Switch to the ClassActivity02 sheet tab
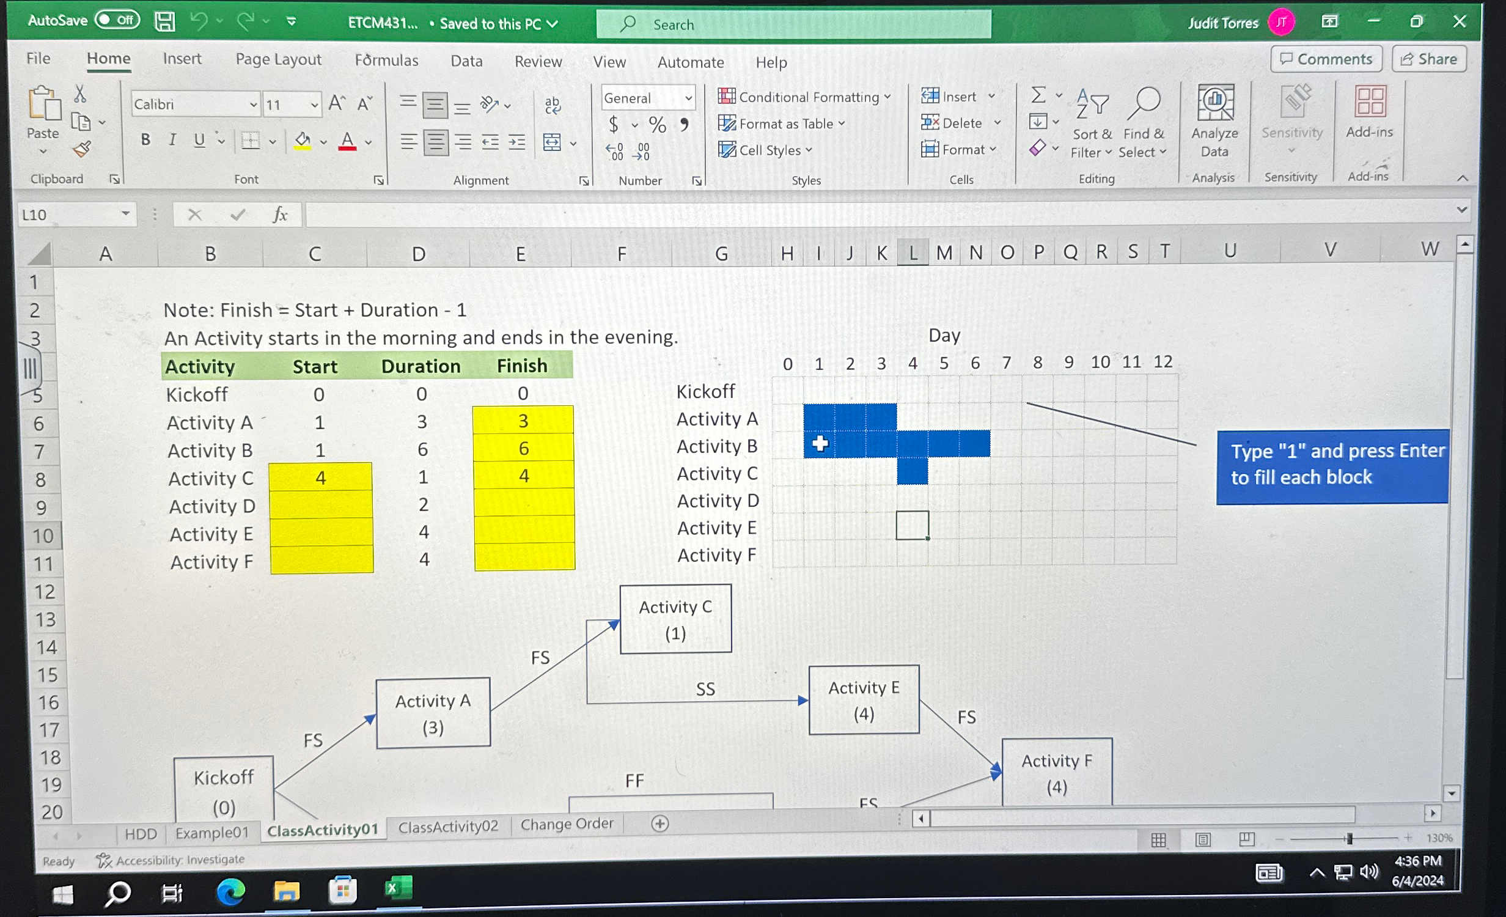 448,827
